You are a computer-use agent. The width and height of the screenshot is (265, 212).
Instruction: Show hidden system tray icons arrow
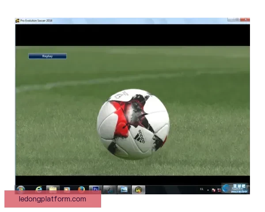pos(208,190)
